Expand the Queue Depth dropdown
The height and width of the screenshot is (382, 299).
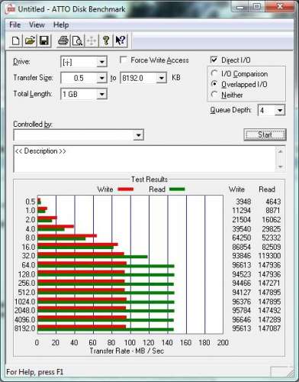[x=280, y=110]
